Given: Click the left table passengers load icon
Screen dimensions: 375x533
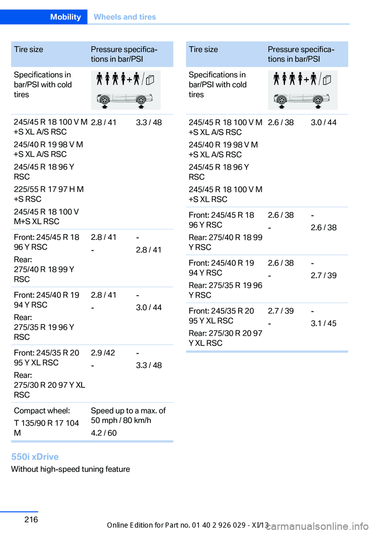Looking at the screenshot, I should coord(118,79).
